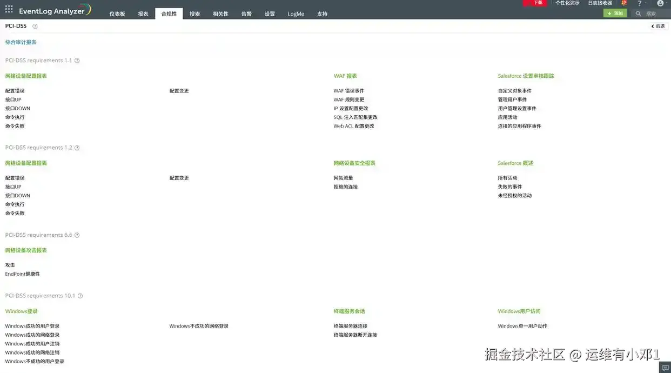Switch to the 仪表板 tab
This screenshot has height=373, width=671.
click(x=117, y=14)
